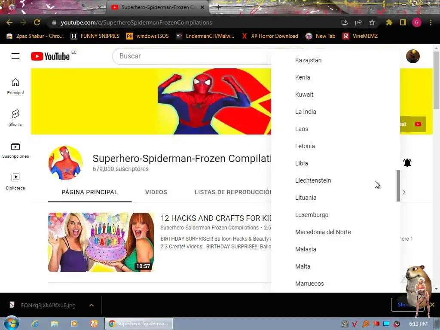
Task: Open the YouTube hamburger guide menu
Action: (15, 56)
